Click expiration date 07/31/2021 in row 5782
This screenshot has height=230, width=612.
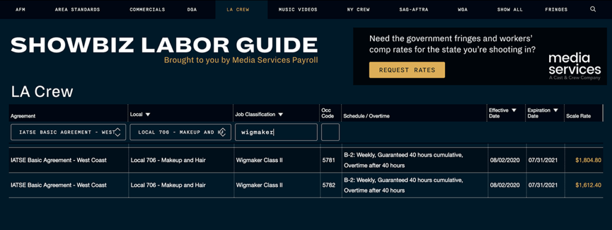[x=543, y=185]
